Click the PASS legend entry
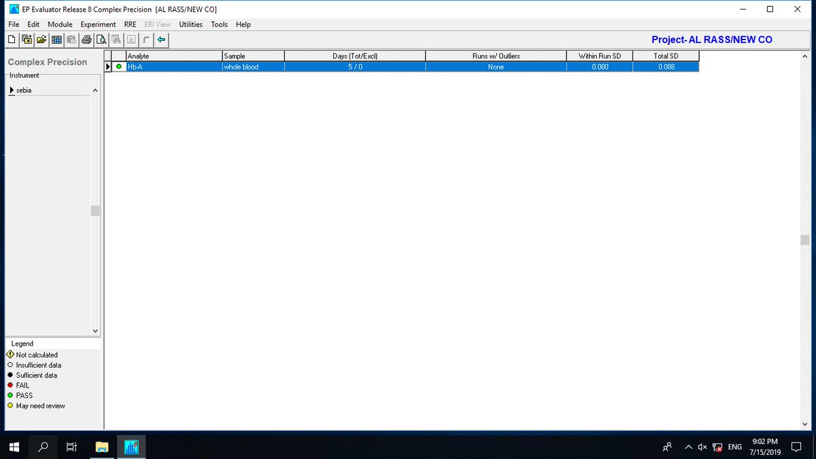The image size is (816, 459). click(x=20, y=395)
